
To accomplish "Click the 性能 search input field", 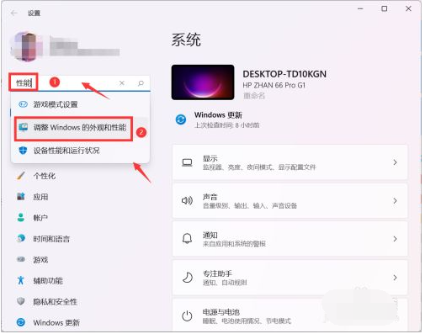I will pyautogui.click(x=80, y=83).
